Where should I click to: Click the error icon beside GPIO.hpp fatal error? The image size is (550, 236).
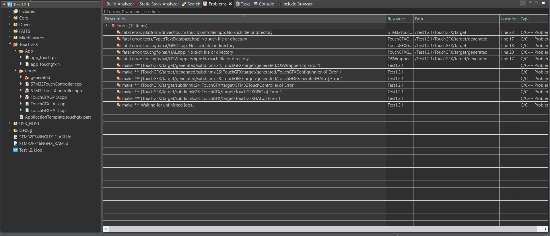tap(118, 45)
